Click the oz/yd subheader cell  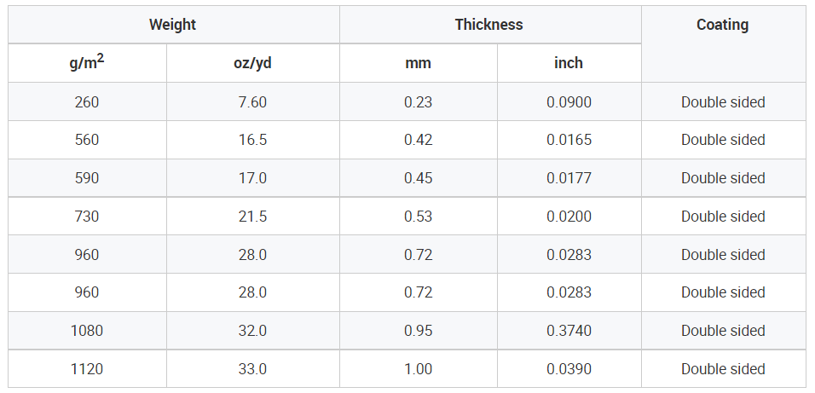click(252, 63)
